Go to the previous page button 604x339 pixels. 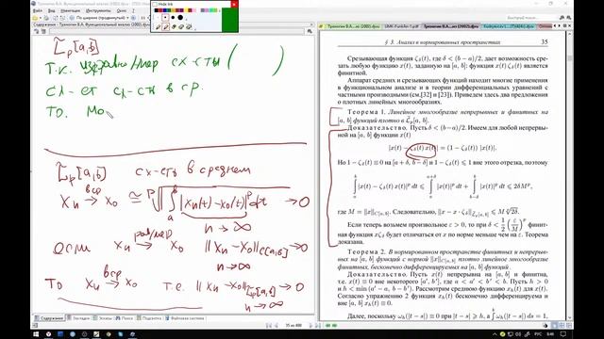277,326
